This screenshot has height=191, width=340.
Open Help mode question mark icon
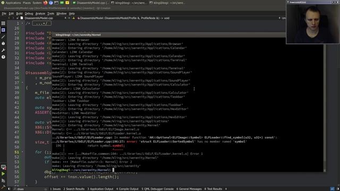3,57
